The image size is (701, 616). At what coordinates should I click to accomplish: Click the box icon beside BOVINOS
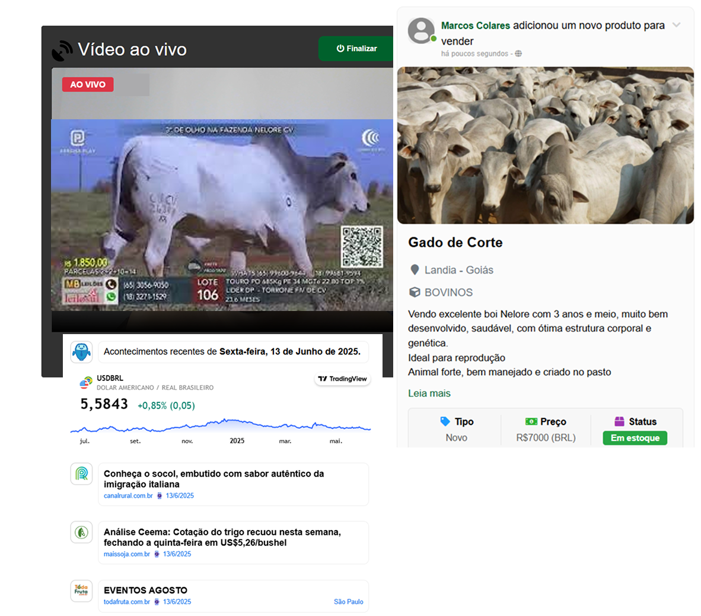[415, 293]
